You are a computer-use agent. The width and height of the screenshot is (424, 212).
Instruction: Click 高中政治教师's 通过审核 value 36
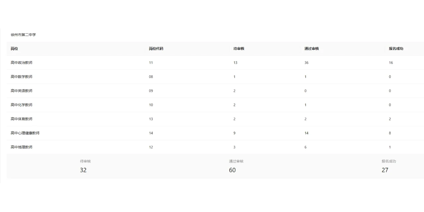tap(306, 63)
